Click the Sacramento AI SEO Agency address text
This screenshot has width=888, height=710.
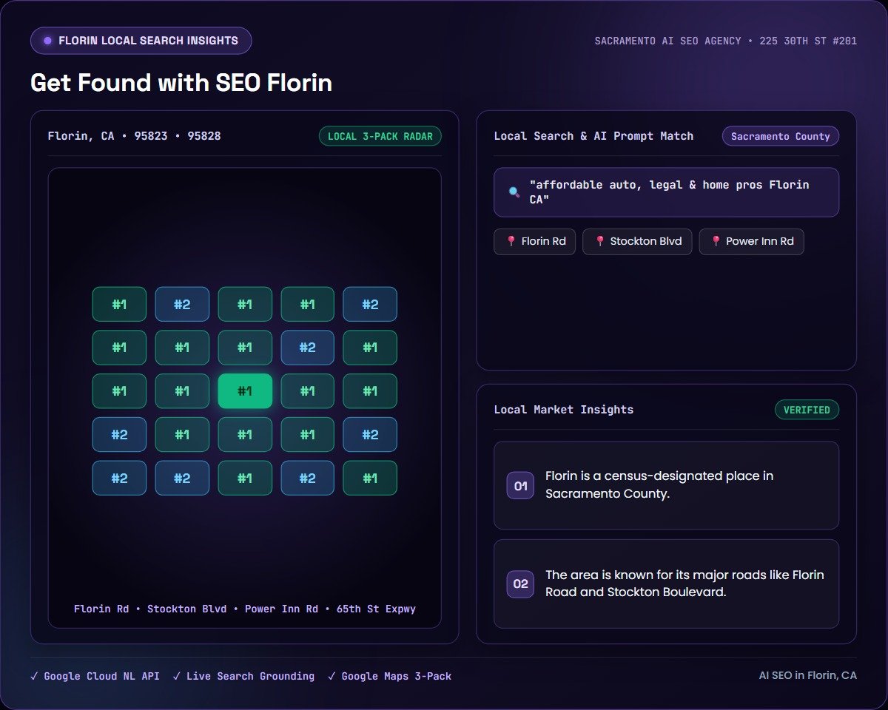726,41
